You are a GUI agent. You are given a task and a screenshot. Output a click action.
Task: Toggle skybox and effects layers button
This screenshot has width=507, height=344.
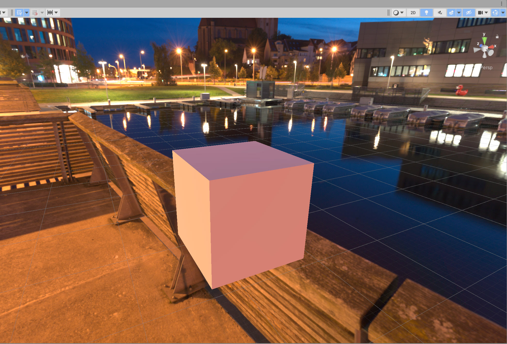click(x=451, y=13)
